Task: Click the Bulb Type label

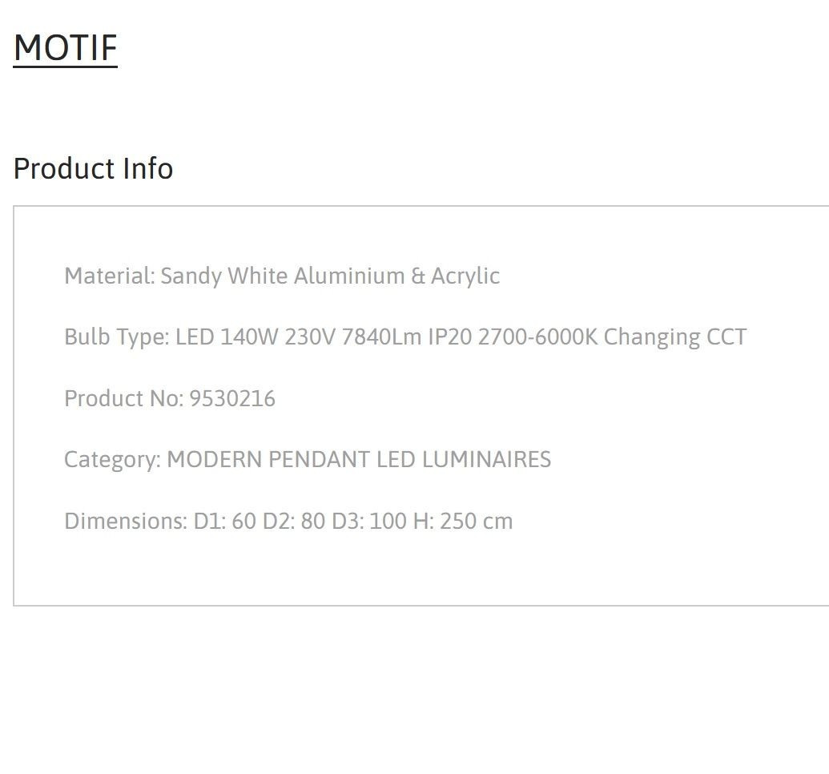Action: (117, 337)
